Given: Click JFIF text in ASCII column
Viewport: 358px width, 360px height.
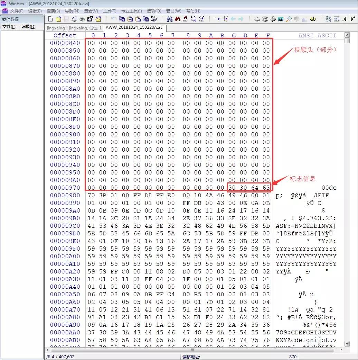Looking at the screenshot, I should tap(321, 196).
